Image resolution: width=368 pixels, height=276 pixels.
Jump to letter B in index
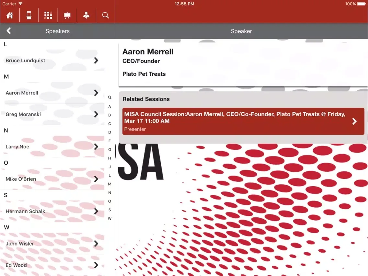point(109,115)
